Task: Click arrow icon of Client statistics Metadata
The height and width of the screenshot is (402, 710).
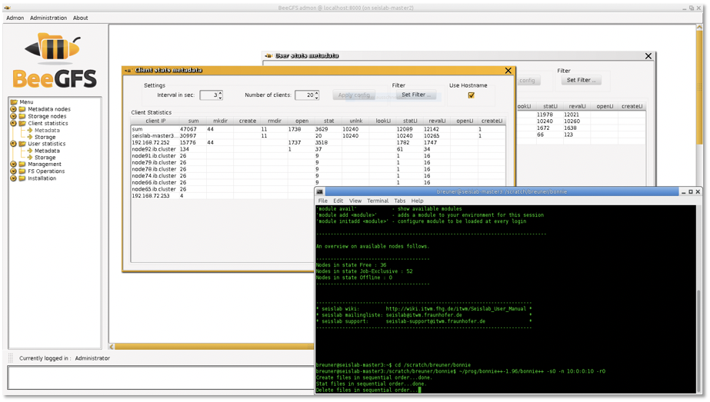Action: click(x=30, y=131)
